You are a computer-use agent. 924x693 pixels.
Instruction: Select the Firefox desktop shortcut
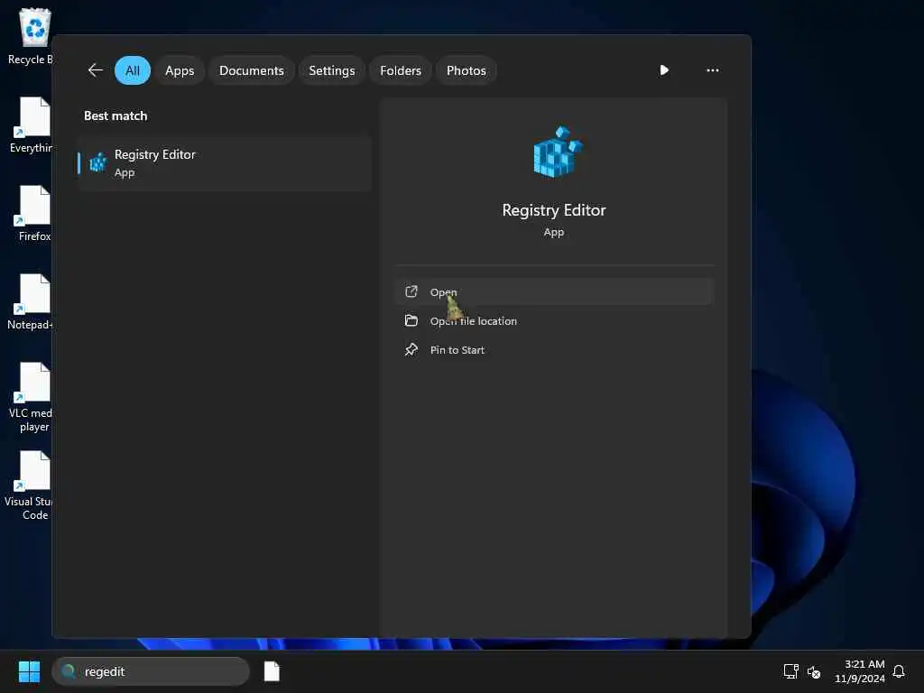[x=33, y=213]
